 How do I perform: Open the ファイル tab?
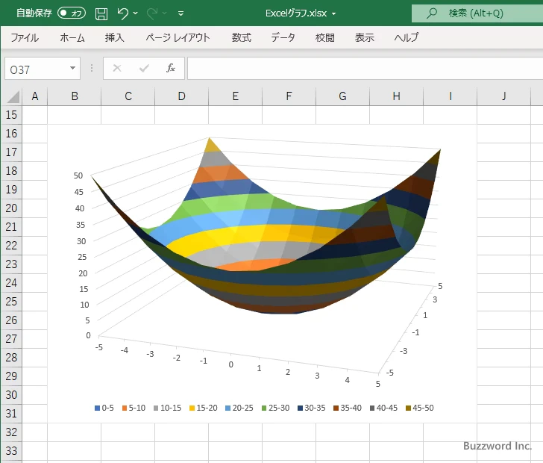coord(25,37)
